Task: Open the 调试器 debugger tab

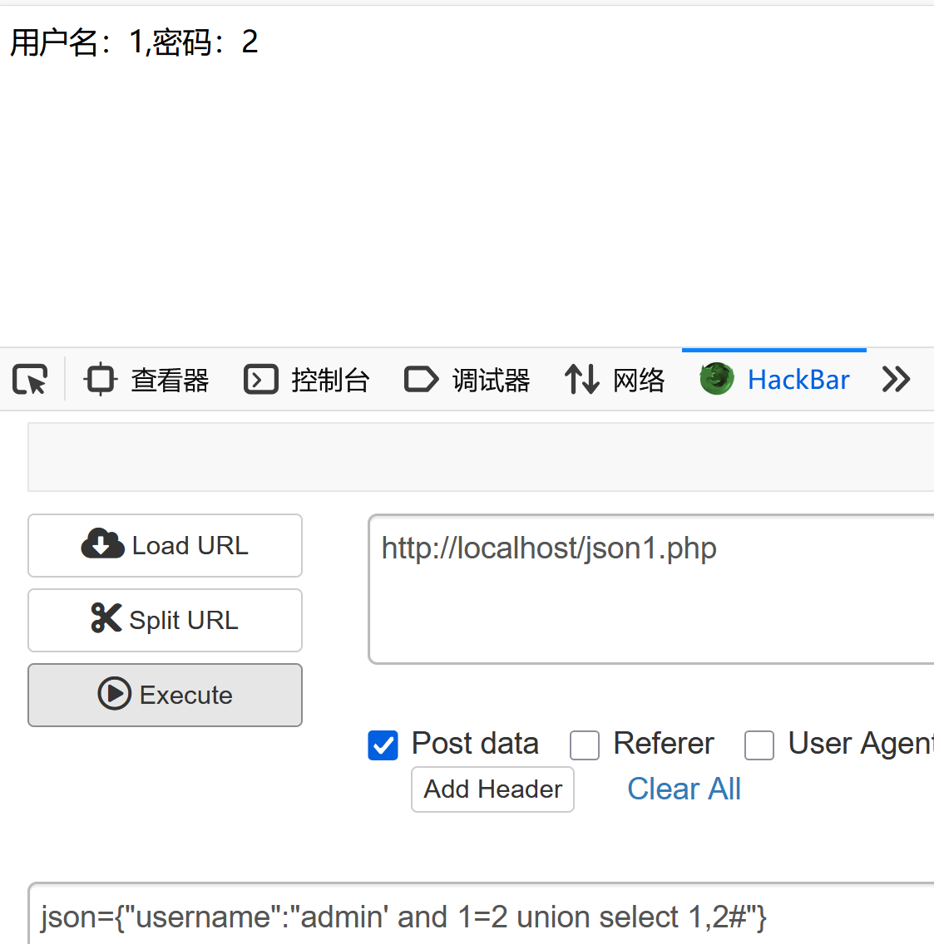Action: (x=467, y=380)
